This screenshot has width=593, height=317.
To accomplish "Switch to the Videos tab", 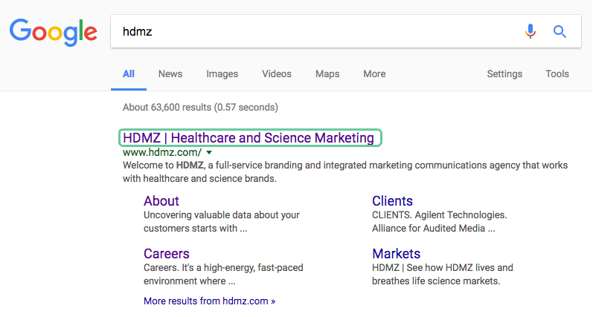I will 277,74.
